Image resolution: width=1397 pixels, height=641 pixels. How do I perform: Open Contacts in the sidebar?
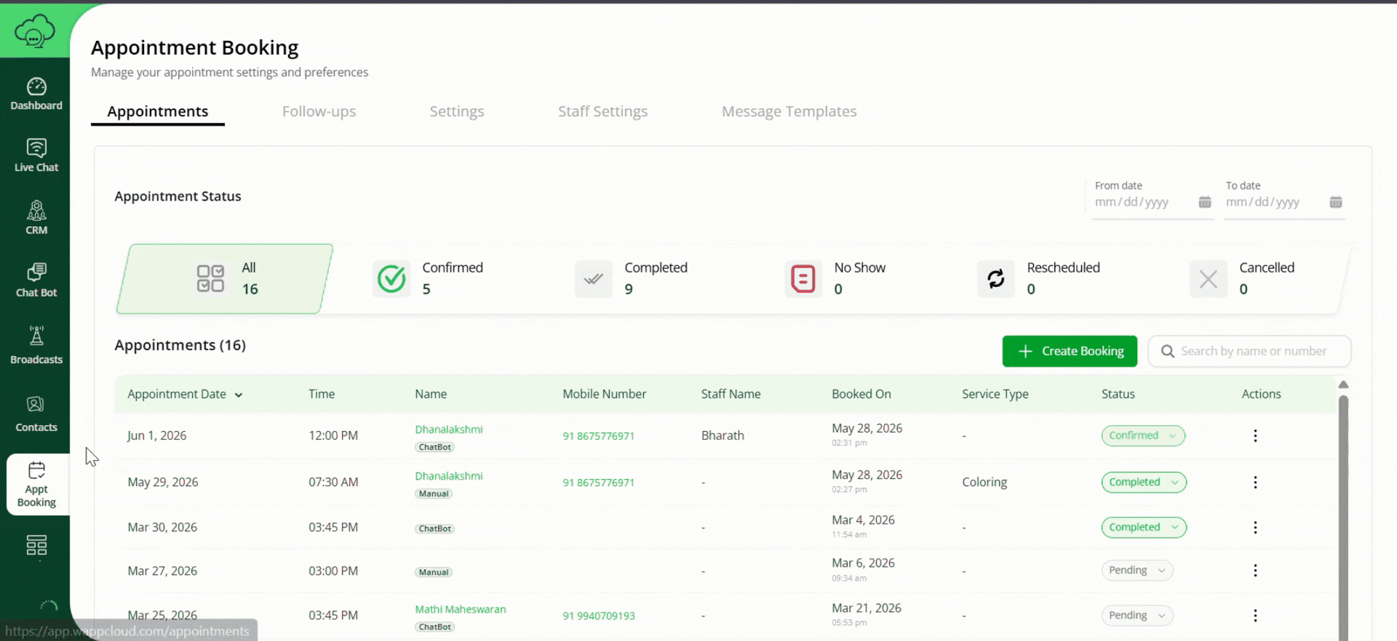pos(36,414)
